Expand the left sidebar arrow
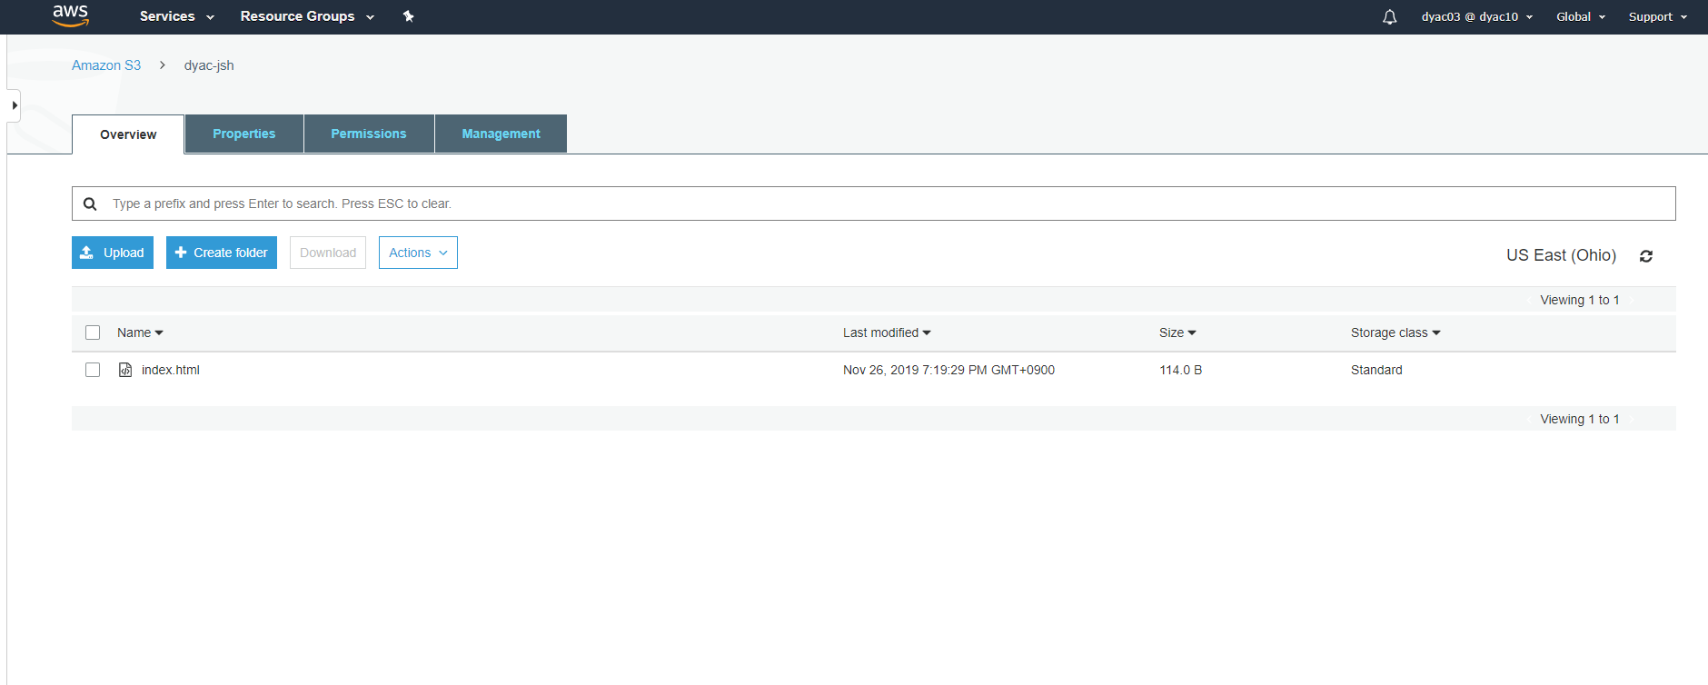Image resolution: width=1708 pixels, height=685 pixels. coord(14,105)
